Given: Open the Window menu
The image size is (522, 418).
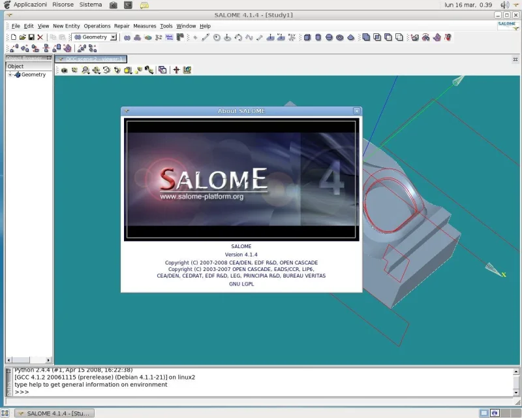Looking at the screenshot, I should [x=186, y=26].
